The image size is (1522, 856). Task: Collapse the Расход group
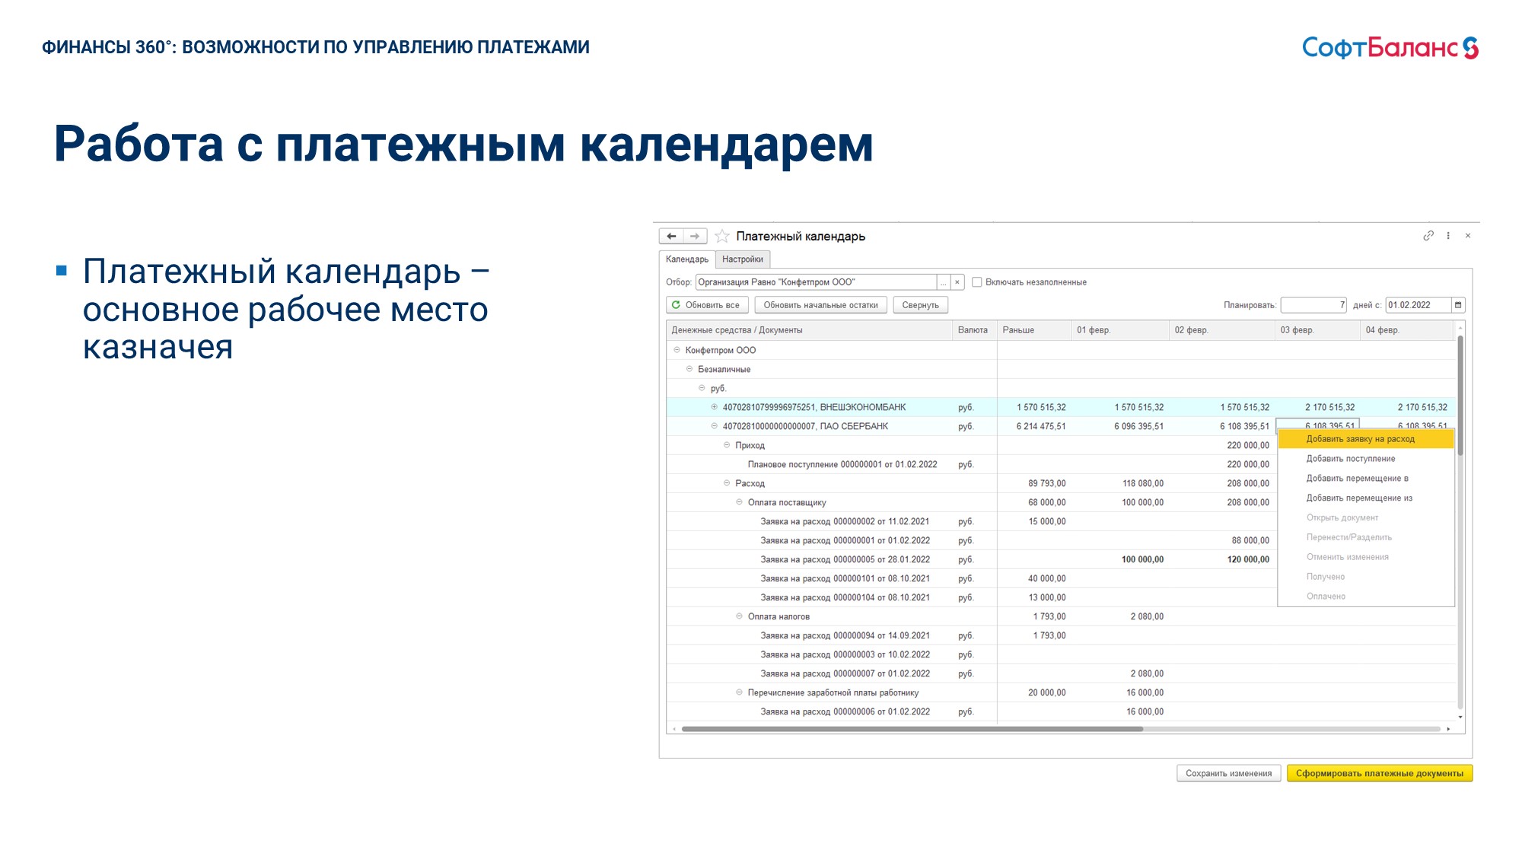click(727, 483)
